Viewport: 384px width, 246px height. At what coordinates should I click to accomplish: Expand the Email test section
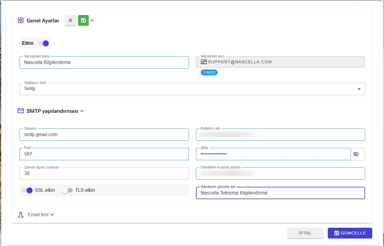click(52, 215)
